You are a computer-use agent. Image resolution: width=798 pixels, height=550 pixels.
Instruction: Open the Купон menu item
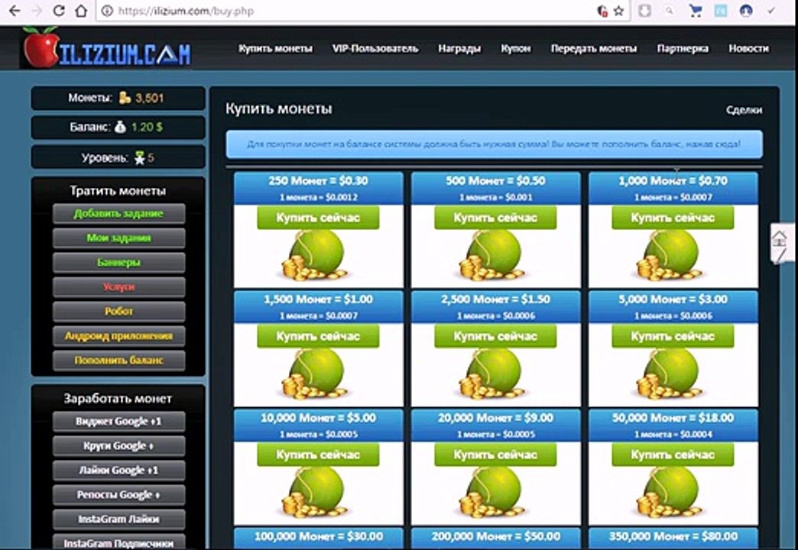[x=515, y=48]
